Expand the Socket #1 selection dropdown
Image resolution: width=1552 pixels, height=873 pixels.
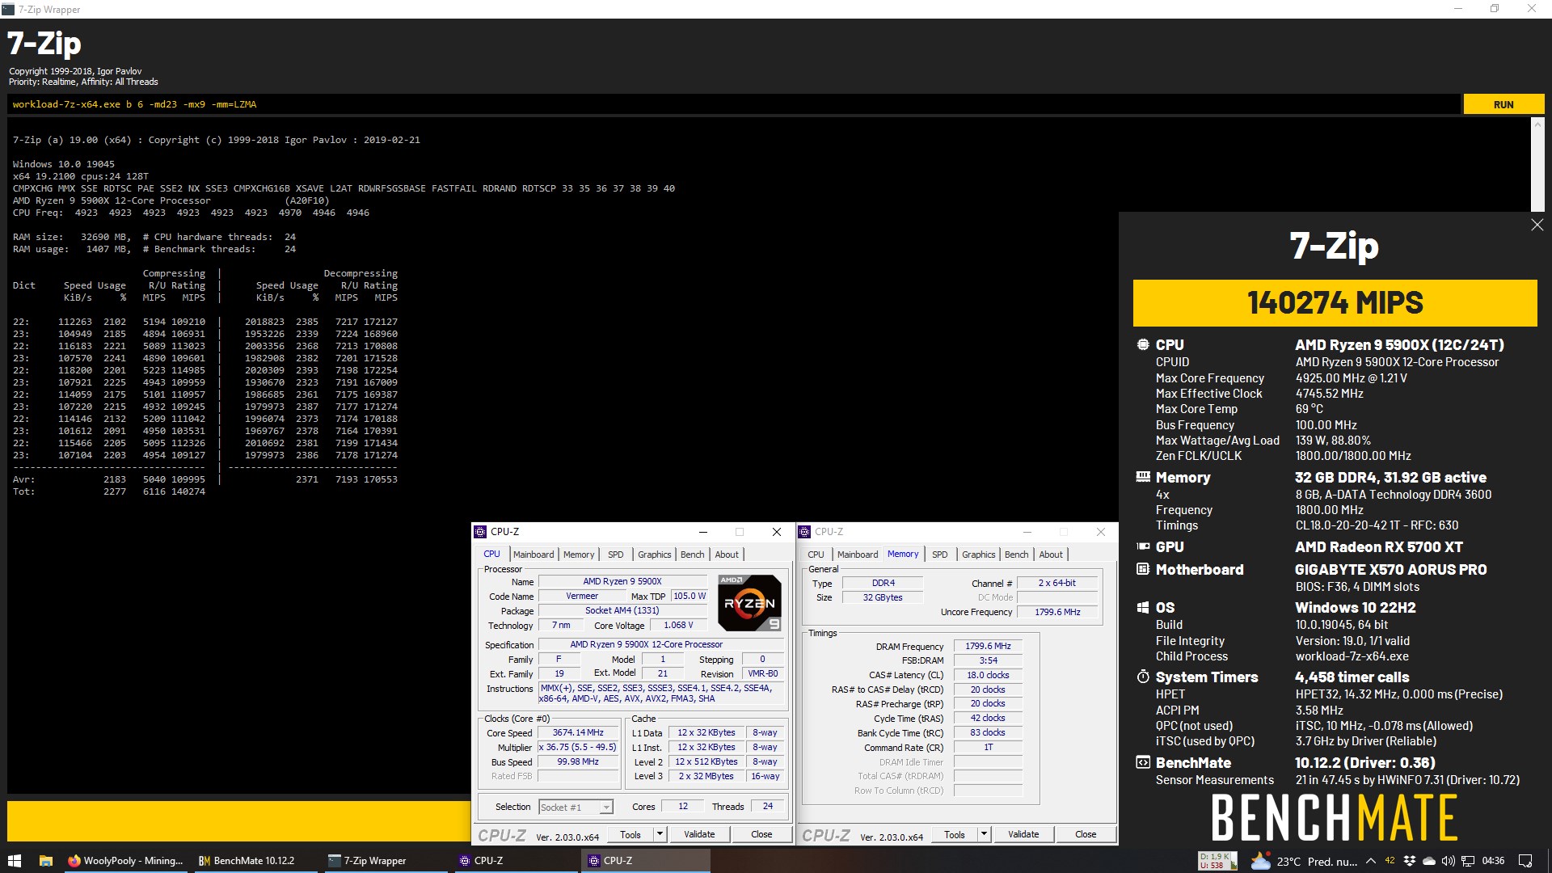coord(606,808)
